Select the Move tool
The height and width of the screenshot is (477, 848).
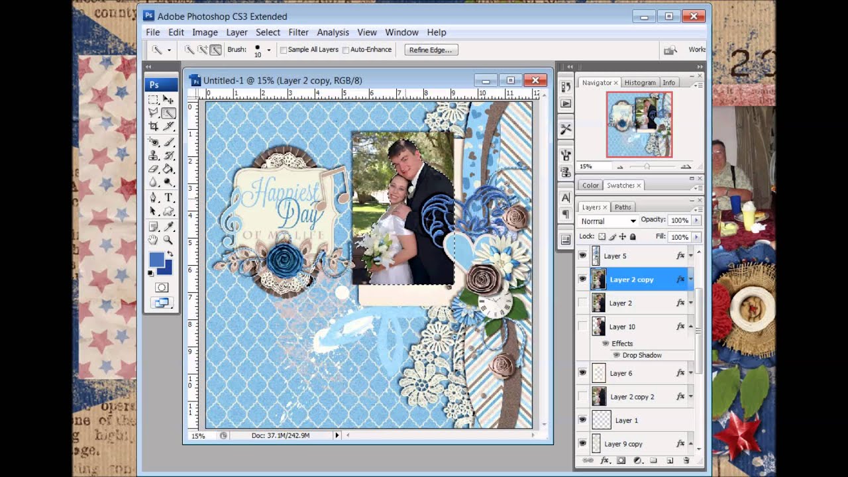(x=168, y=100)
